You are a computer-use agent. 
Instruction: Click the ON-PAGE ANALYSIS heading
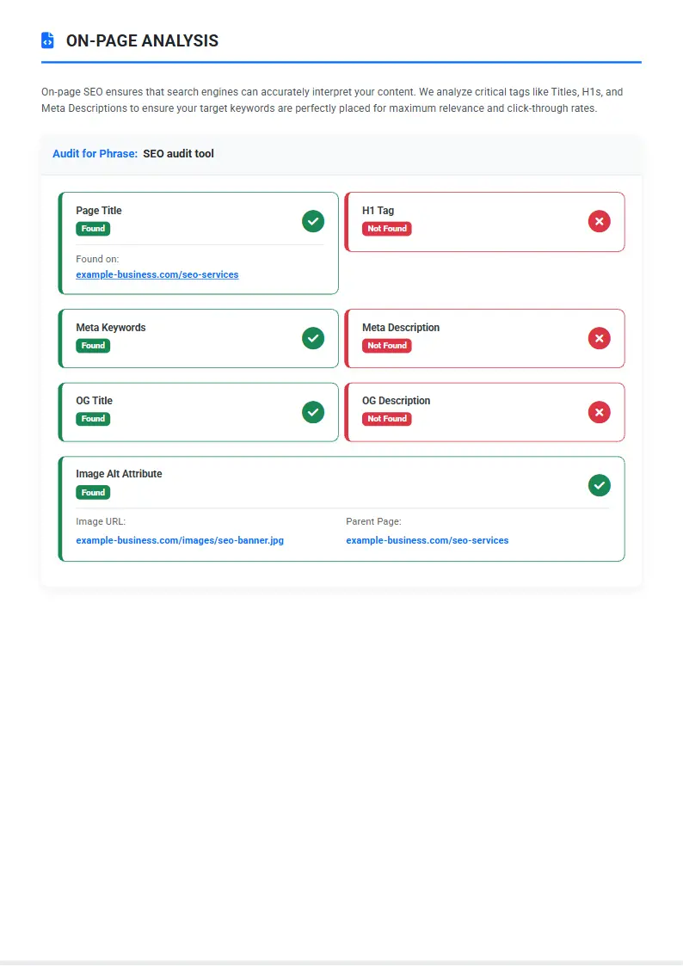(142, 40)
